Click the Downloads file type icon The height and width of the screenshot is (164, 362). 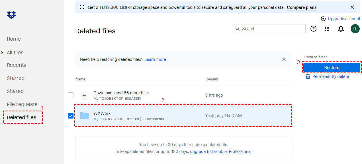84,95
